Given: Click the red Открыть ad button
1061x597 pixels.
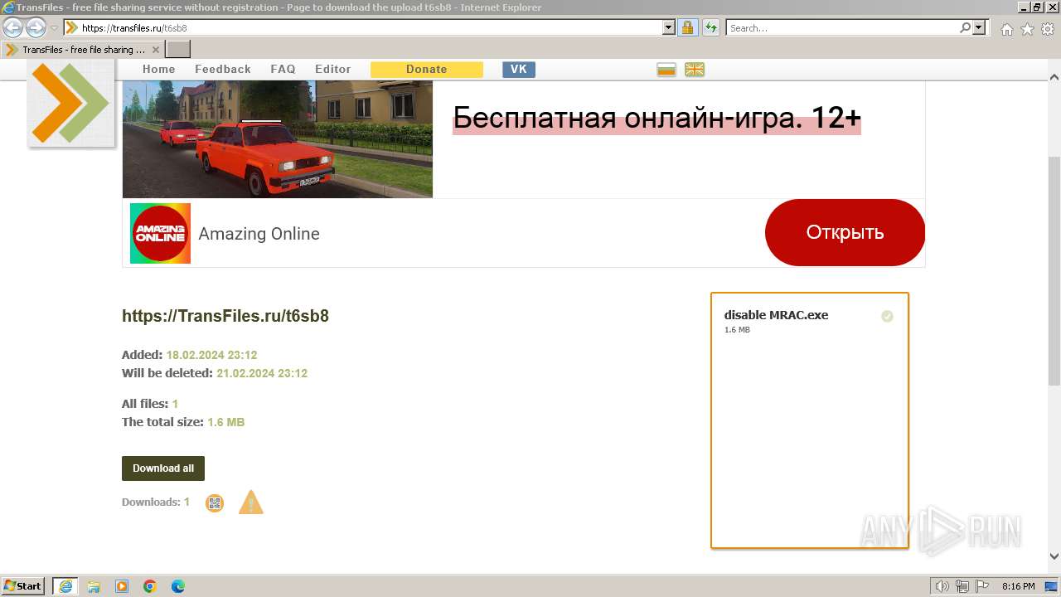Looking at the screenshot, I should 845,232.
